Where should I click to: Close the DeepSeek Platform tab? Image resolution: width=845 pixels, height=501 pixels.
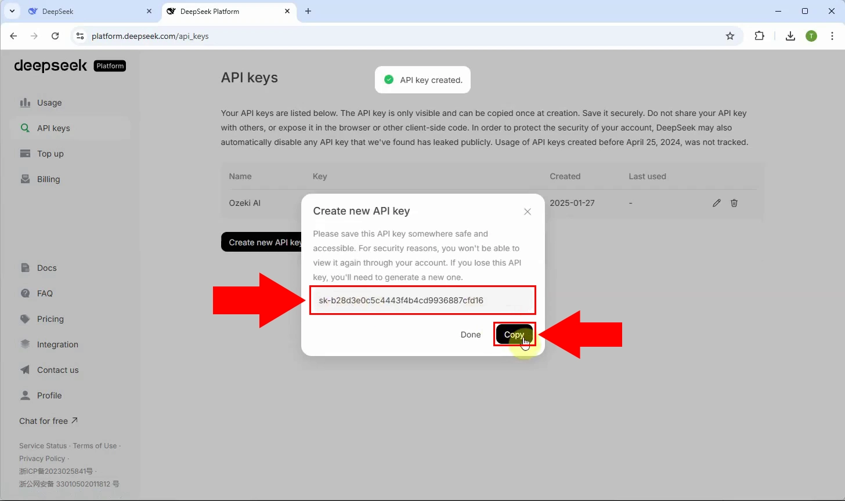pyautogui.click(x=287, y=12)
